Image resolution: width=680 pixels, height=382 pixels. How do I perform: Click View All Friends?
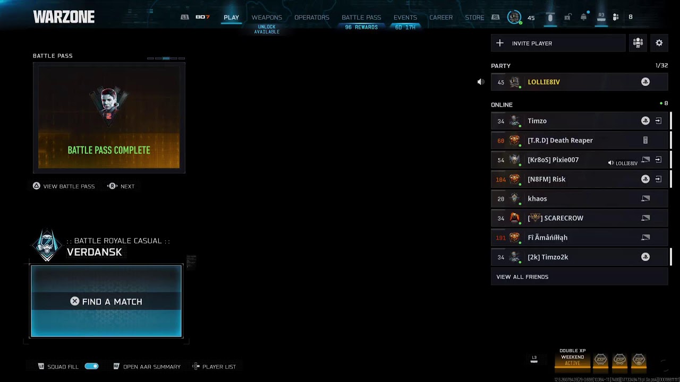[x=579, y=277]
